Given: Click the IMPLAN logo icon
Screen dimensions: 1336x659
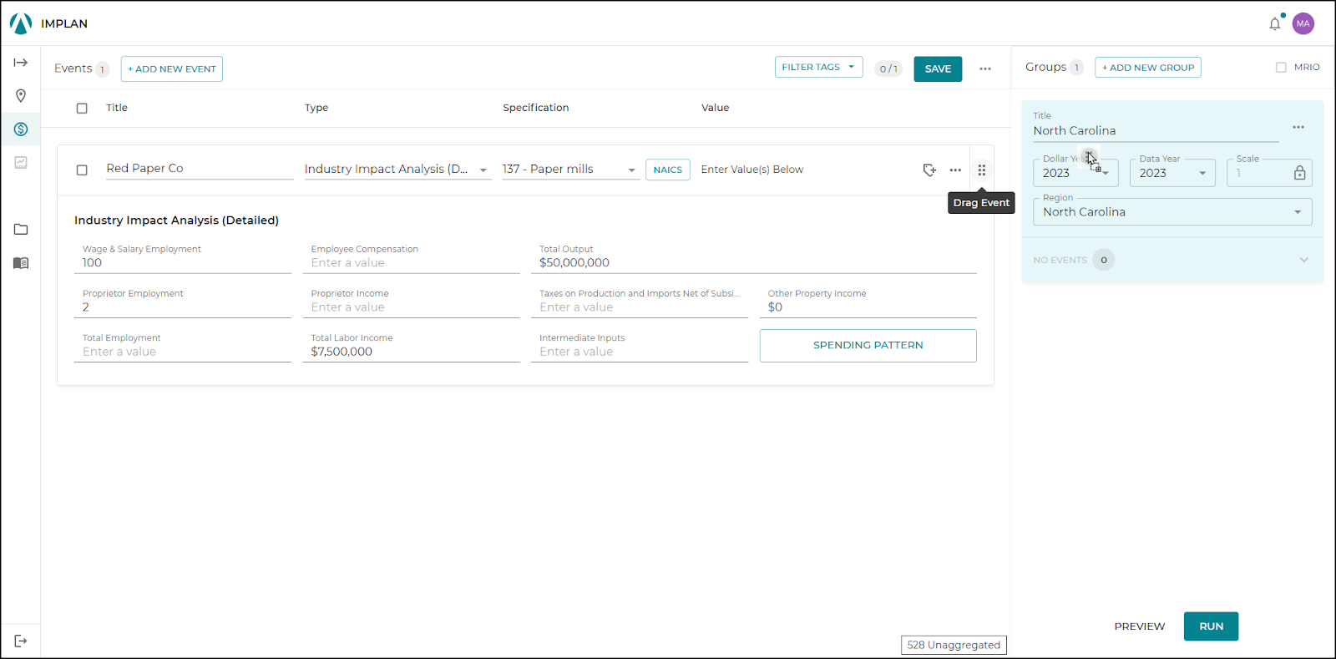Looking at the screenshot, I should click(x=21, y=23).
